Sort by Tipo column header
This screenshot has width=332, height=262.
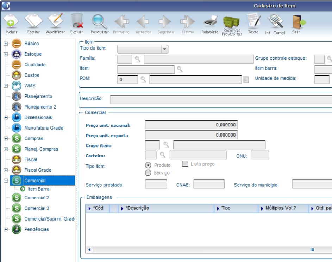[x=236, y=208]
